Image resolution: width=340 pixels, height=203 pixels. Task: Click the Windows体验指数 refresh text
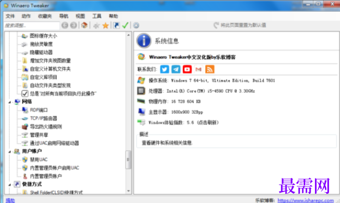pyautogui.click(x=183, y=122)
